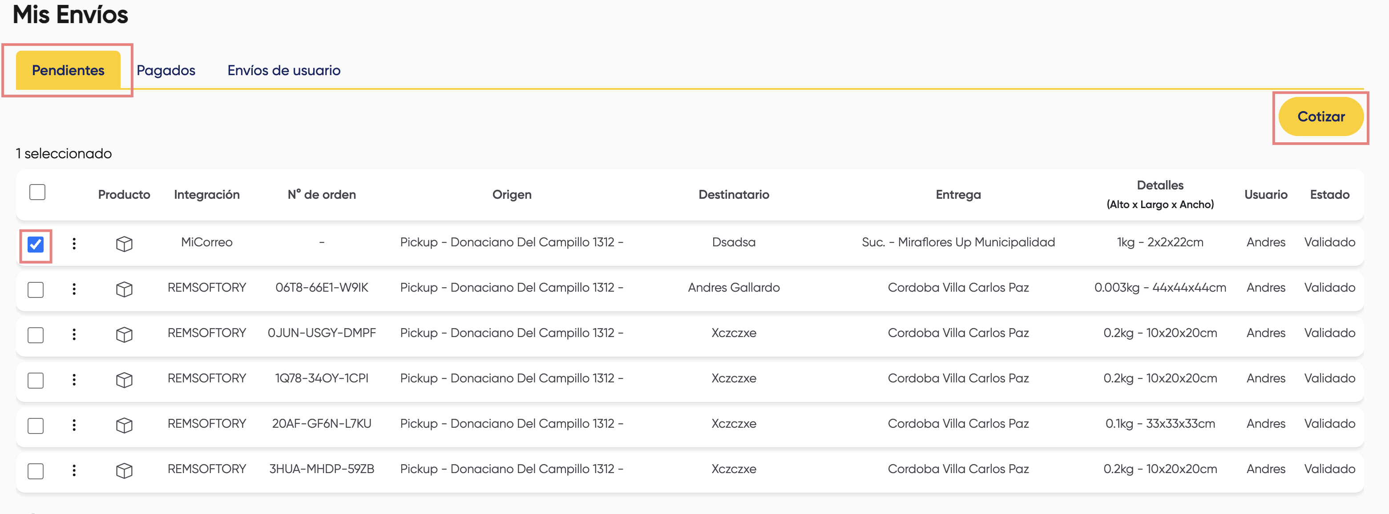Click the N° de orden column header
The width and height of the screenshot is (1389, 514).
point(321,194)
